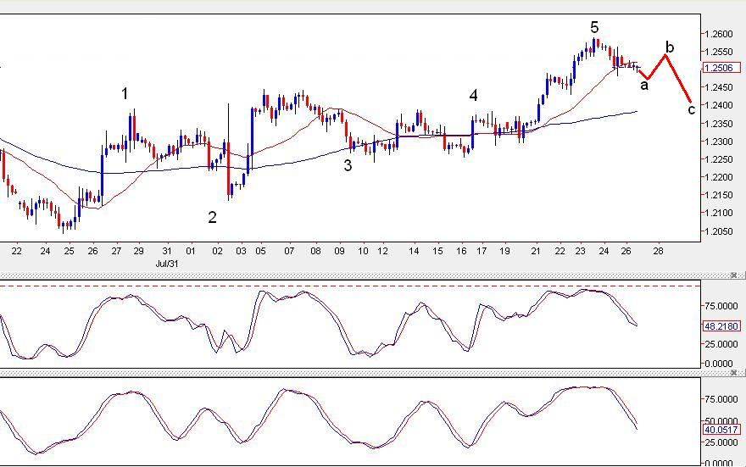Click the 1.2100 price axis label
This screenshot has height=467, width=746.
[x=718, y=213]
